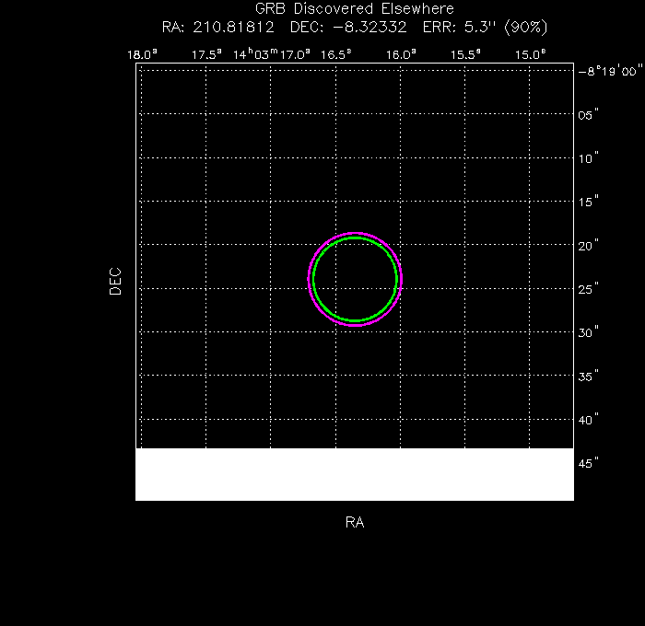This screenshot has height=626, width=645.
Task: Click the 15.0s tick label on top axis
Action: pos(532,54)
